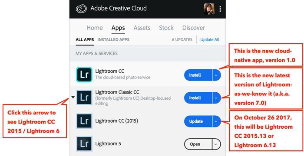Click the Lightroom Classic CC app name
The image size is (304, 156).
[117, 92]
